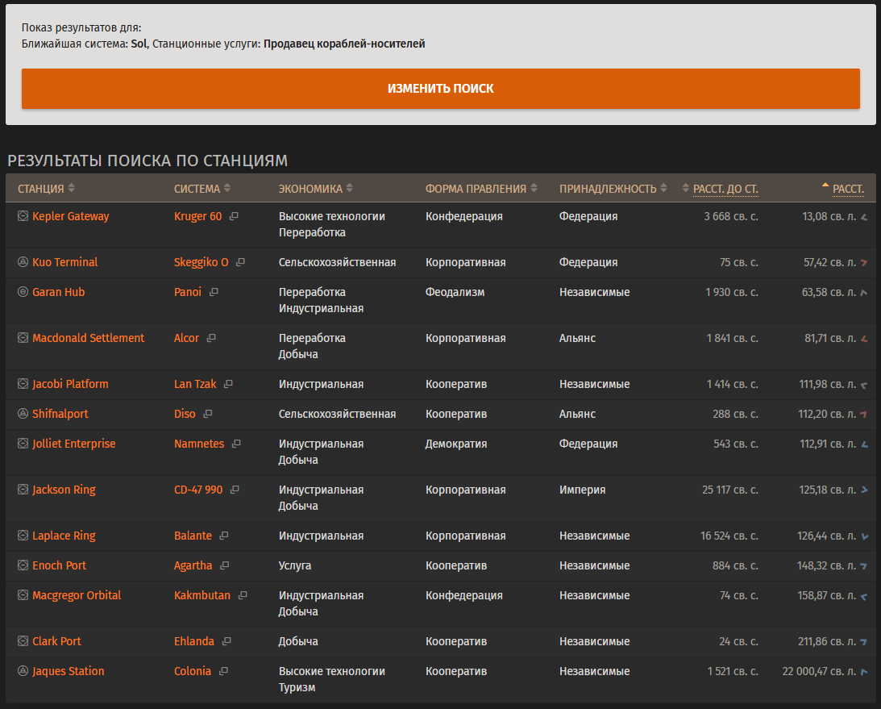The width and height of the screenshot is (881, 709).
Task: Click direction arrow icon on 13,08 св. л. row
Action: coord(864,217)
